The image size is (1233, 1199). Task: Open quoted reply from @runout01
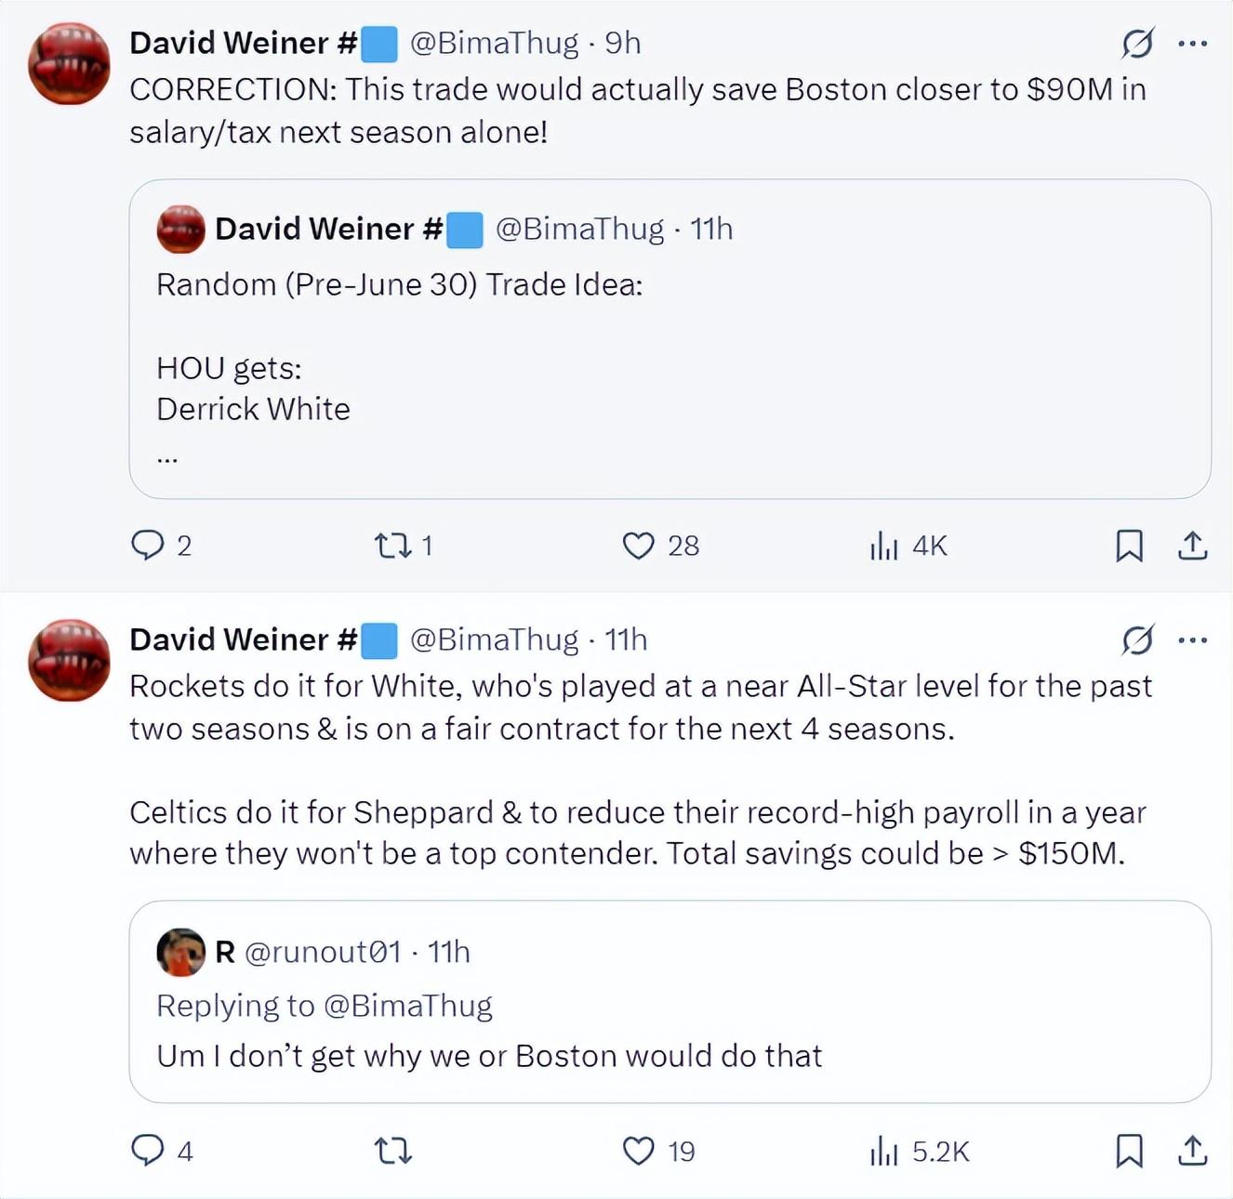click(670, 1055)
